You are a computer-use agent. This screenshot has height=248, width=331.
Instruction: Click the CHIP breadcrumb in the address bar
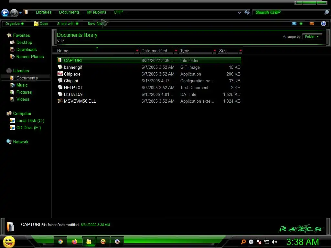(x=118, y=12)
